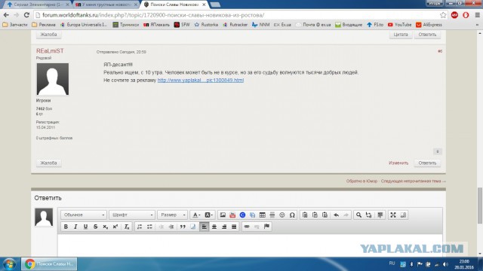Click 'Ответить' button under REaLmiST's post

tap(427, 163)
